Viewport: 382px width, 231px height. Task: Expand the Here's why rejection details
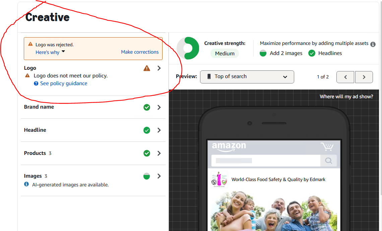tap(50, 52)
